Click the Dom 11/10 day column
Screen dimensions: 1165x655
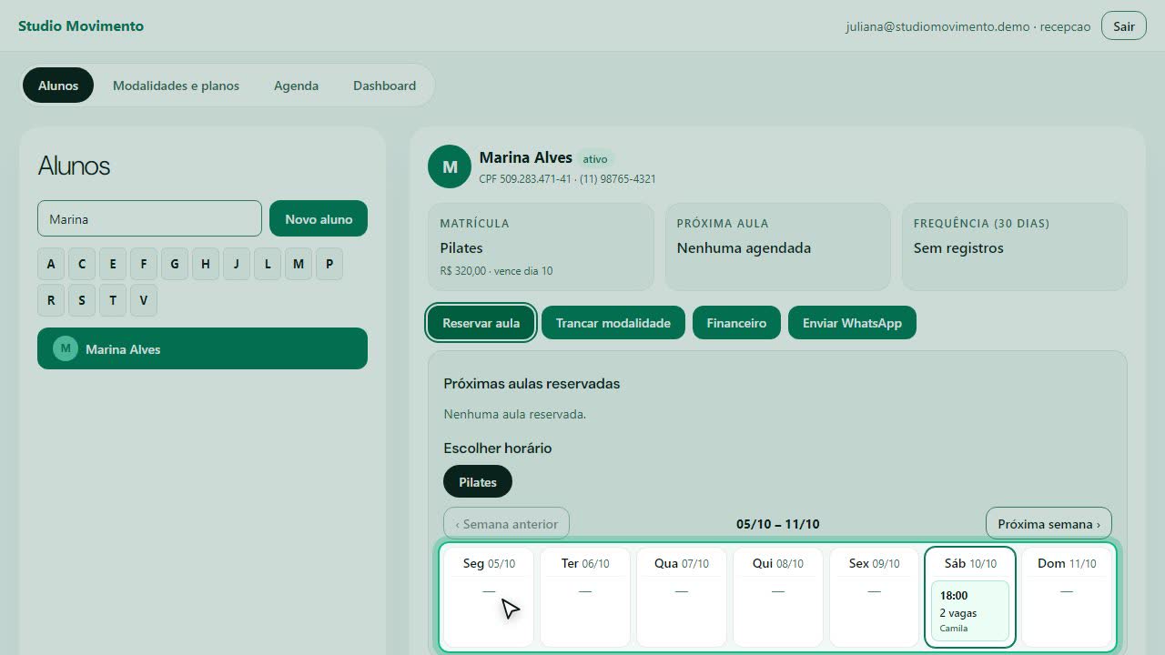1067,597
